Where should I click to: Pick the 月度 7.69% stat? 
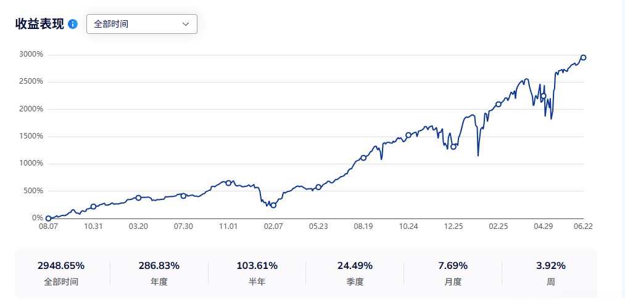coord(453,273)
